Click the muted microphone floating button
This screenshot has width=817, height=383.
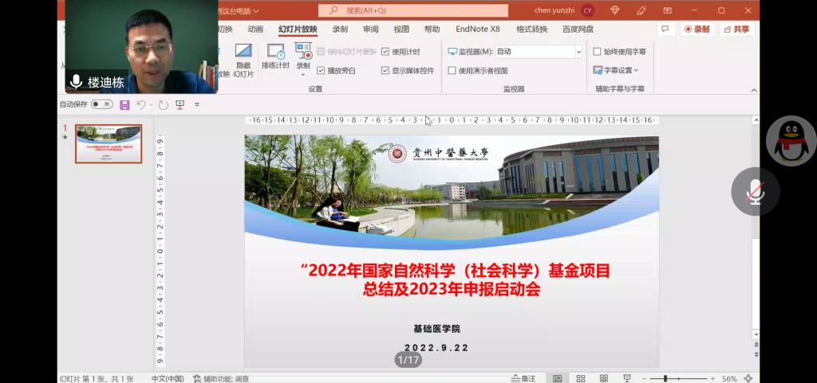pos(755,191)
